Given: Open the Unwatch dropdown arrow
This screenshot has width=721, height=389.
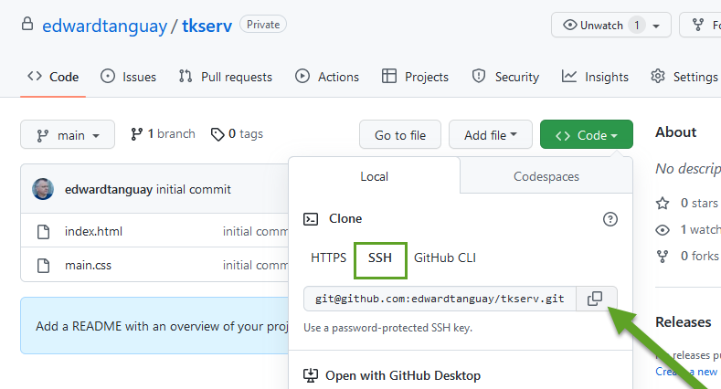Looking at the screenshot, I should pyautogui.click(x=658, y=25).
